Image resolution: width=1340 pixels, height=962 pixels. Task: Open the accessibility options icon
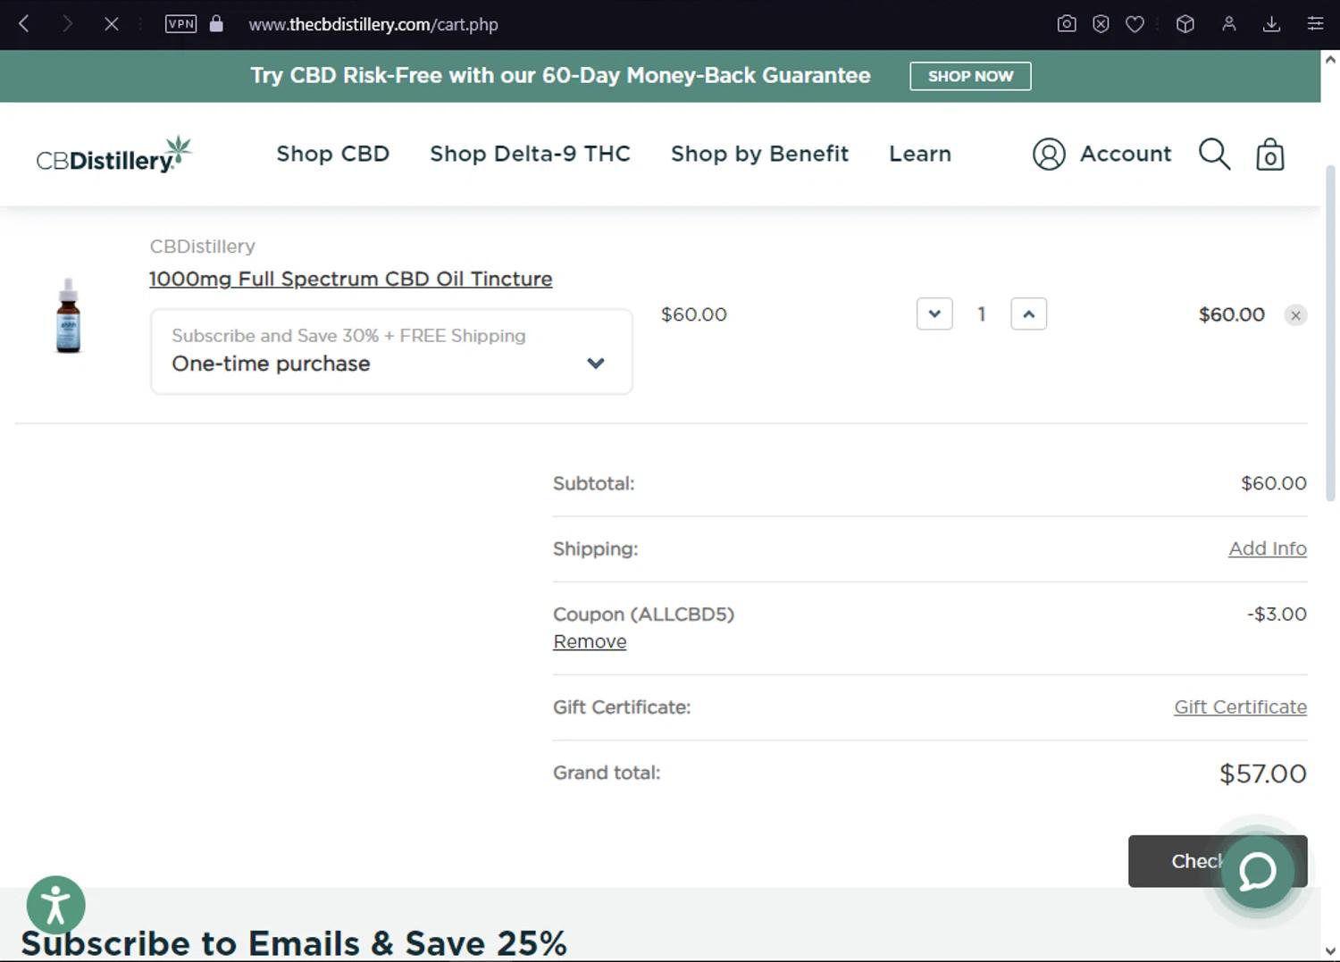click(55, 905)
